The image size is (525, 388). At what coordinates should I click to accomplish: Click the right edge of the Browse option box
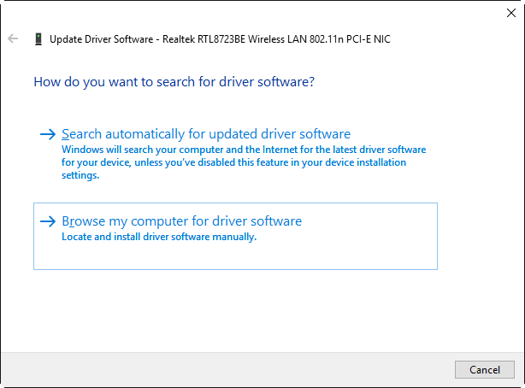[x=434, y=236]
